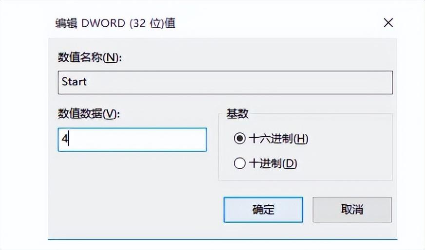Close the 编辑 DWORD dialog with X
Viewport: 425px width, 250px height.
[388, 23]
